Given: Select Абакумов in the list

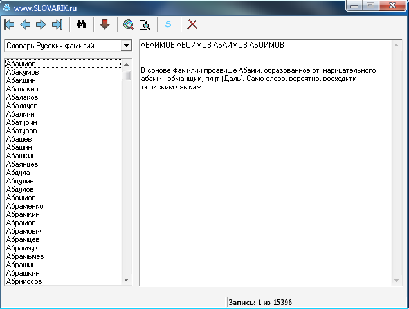Looking at the screenshot, I should (x=63, y=72).
